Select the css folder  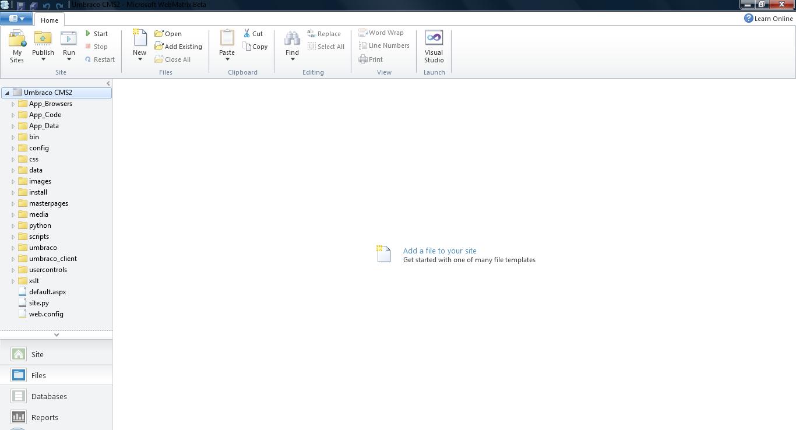34,159
